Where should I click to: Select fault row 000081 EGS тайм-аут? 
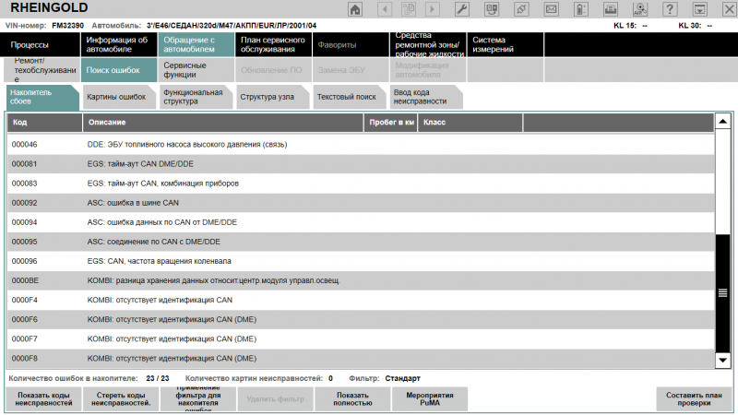(x=361, y=164)
